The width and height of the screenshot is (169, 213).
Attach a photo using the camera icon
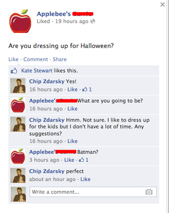click(149, 192)
